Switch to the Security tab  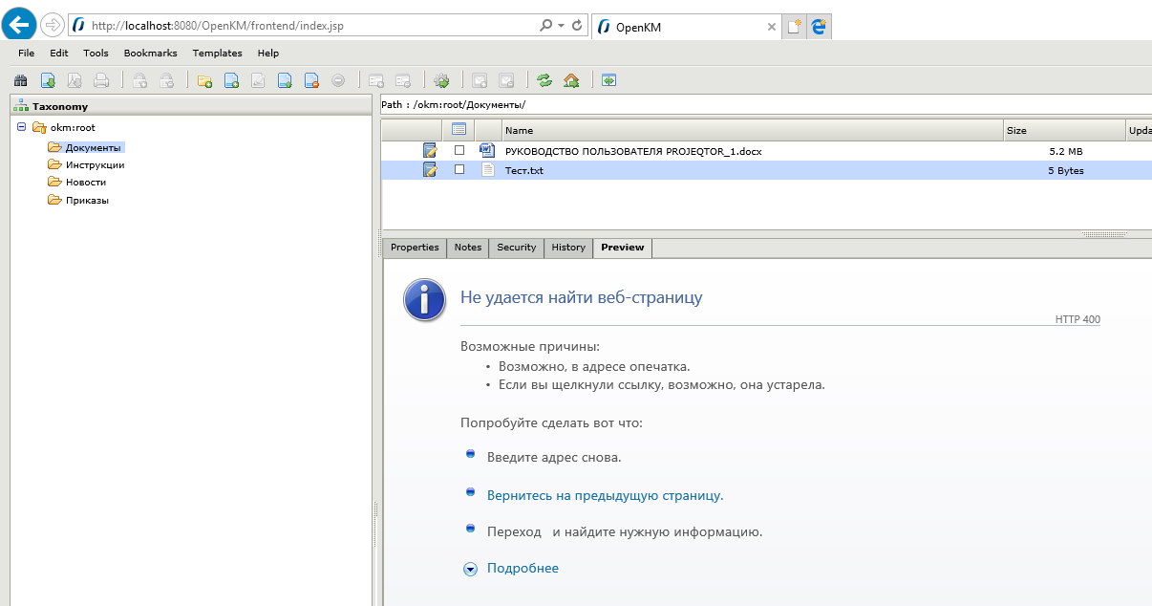[x=516, y=248]
